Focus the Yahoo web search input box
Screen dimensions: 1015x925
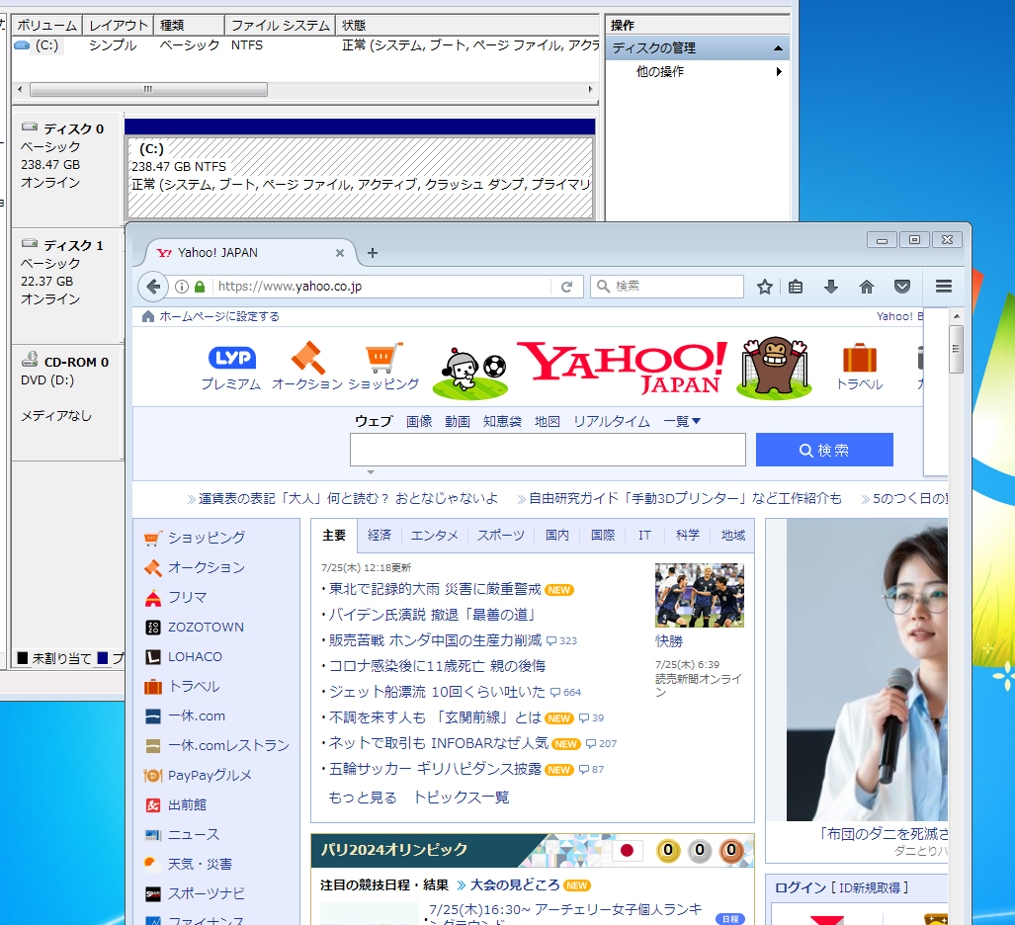pyautogui.click(x=548, y=450)
